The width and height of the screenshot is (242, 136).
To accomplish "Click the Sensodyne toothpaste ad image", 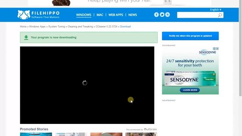I will [190, 71].
